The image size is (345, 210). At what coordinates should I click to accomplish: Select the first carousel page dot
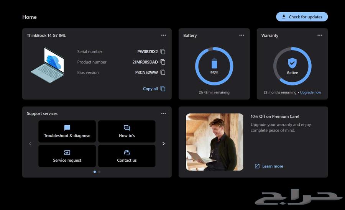click(x=95, y=172)
